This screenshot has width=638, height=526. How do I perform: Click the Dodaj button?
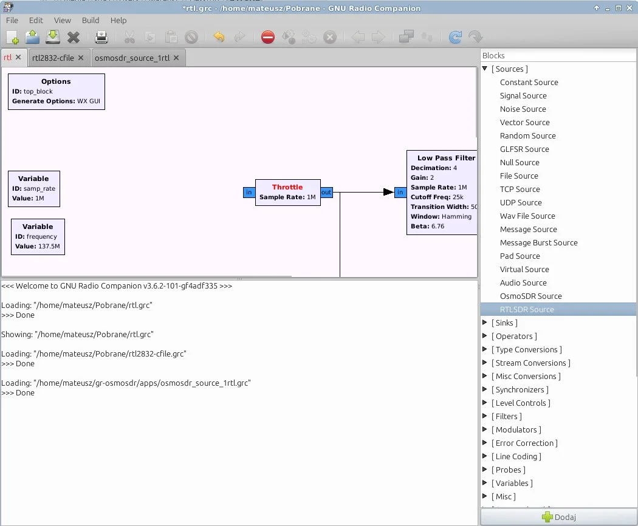pyautogui.click(x=558, y=517)
